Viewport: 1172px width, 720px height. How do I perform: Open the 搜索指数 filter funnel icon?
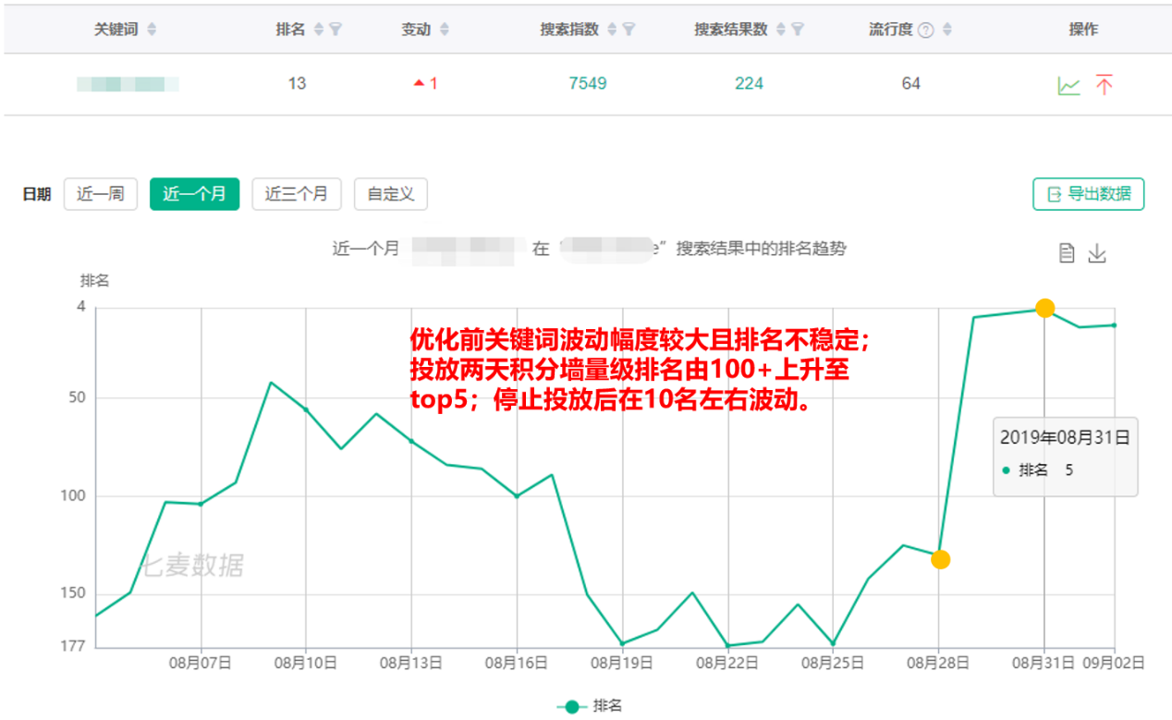pos(629,30)
